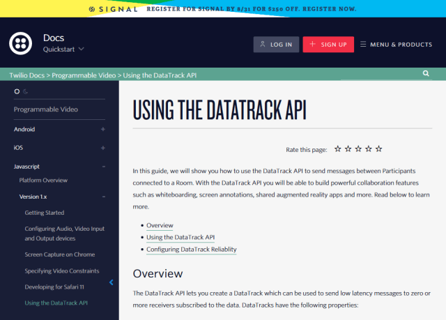Image resolution: width=446 pixels, height=320 pixels.
Task: Rate page with first star
Action: point(337,148)
